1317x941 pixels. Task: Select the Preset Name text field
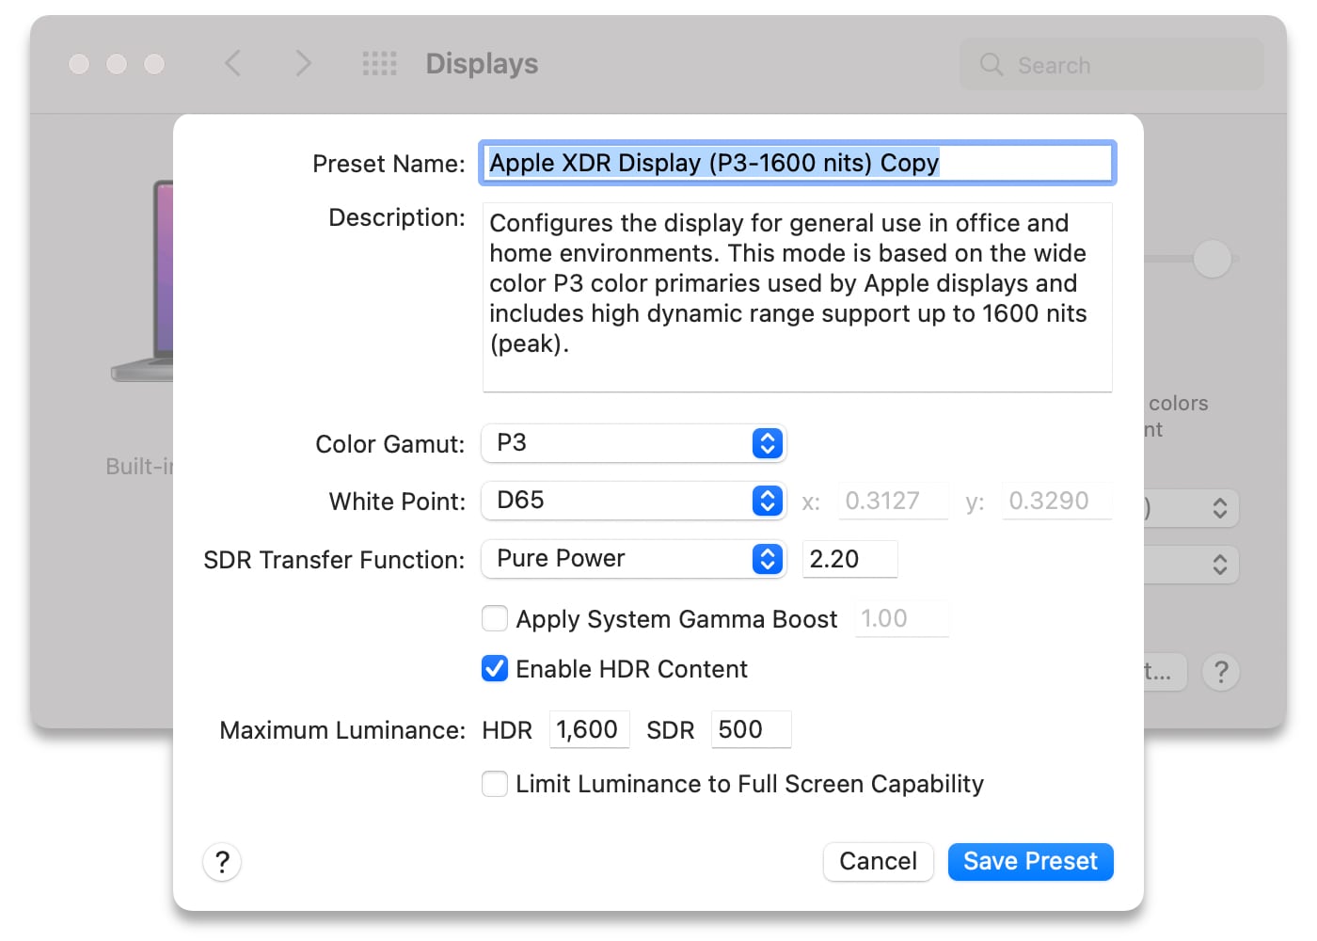pyautogui.click(x=797, y=162)
